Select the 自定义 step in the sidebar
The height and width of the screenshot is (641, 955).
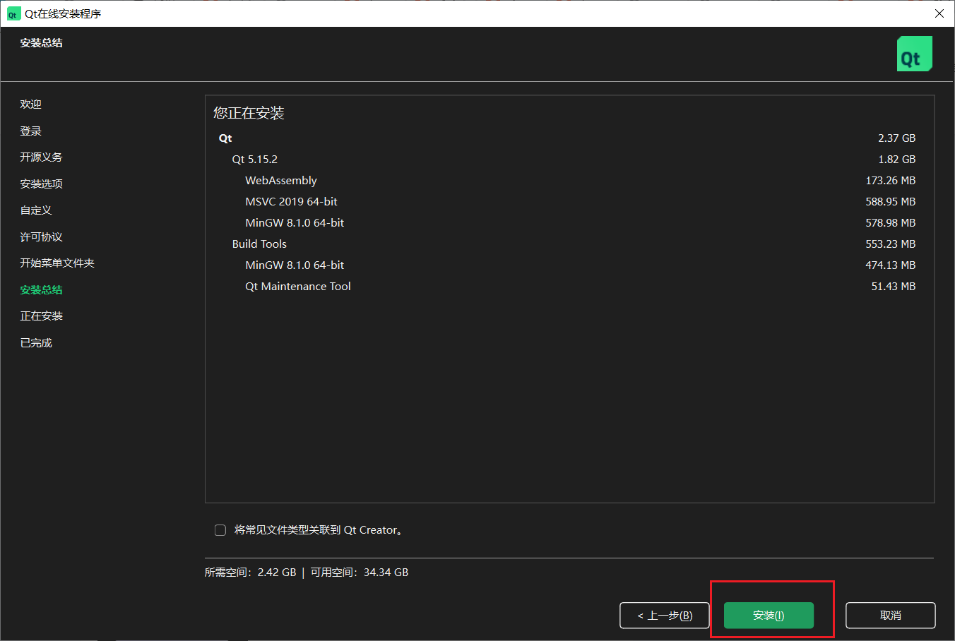click(36, 210)
